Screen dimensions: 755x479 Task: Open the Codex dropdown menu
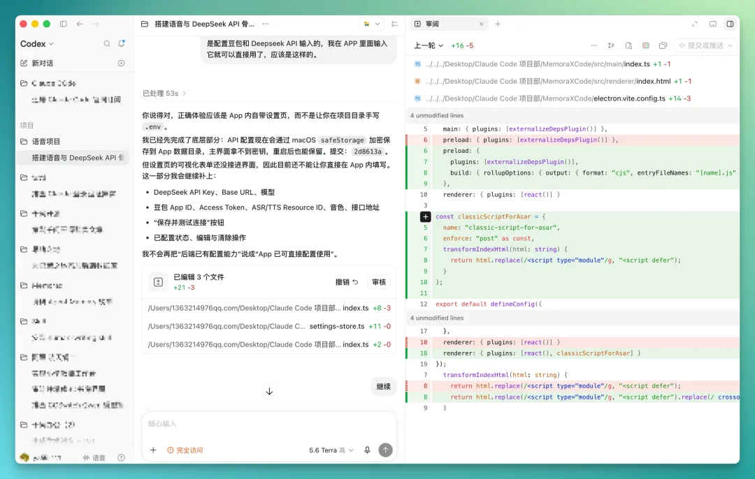[x=37, y=44]
